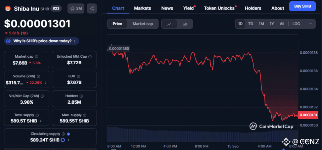Open Why is SHIB's price down today

(42, 41)
